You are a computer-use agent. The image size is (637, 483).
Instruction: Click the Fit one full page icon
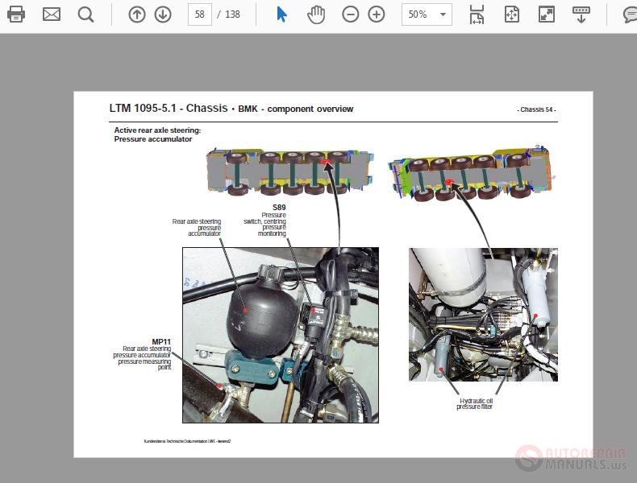(x=512, y=14)
